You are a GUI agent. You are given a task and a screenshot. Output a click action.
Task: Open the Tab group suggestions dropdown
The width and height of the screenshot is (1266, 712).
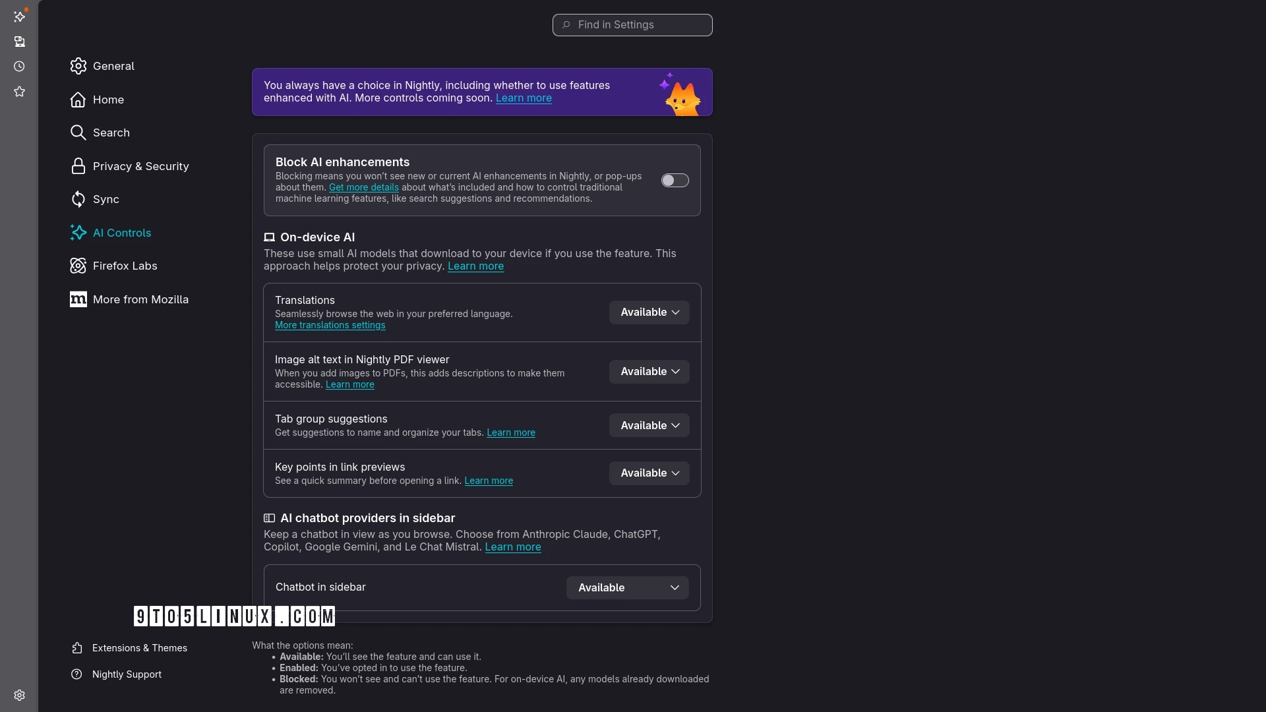click(649, 425)
